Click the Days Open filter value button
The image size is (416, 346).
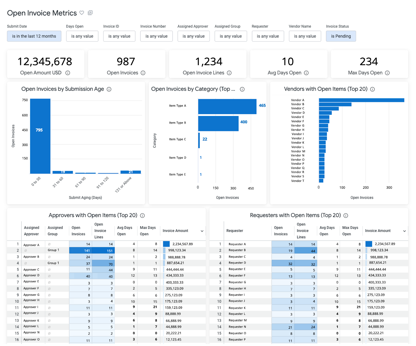click(x=82, y=36)
